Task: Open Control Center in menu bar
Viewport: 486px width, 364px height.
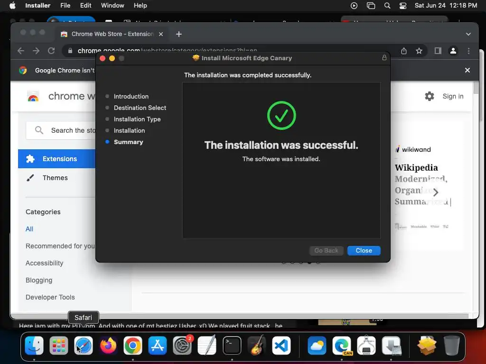Action: tap(402, 6)
